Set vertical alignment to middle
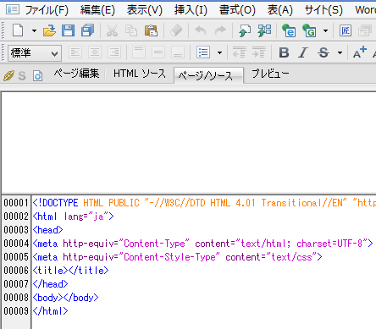376x329 pixels. click(x=158, y=52)
